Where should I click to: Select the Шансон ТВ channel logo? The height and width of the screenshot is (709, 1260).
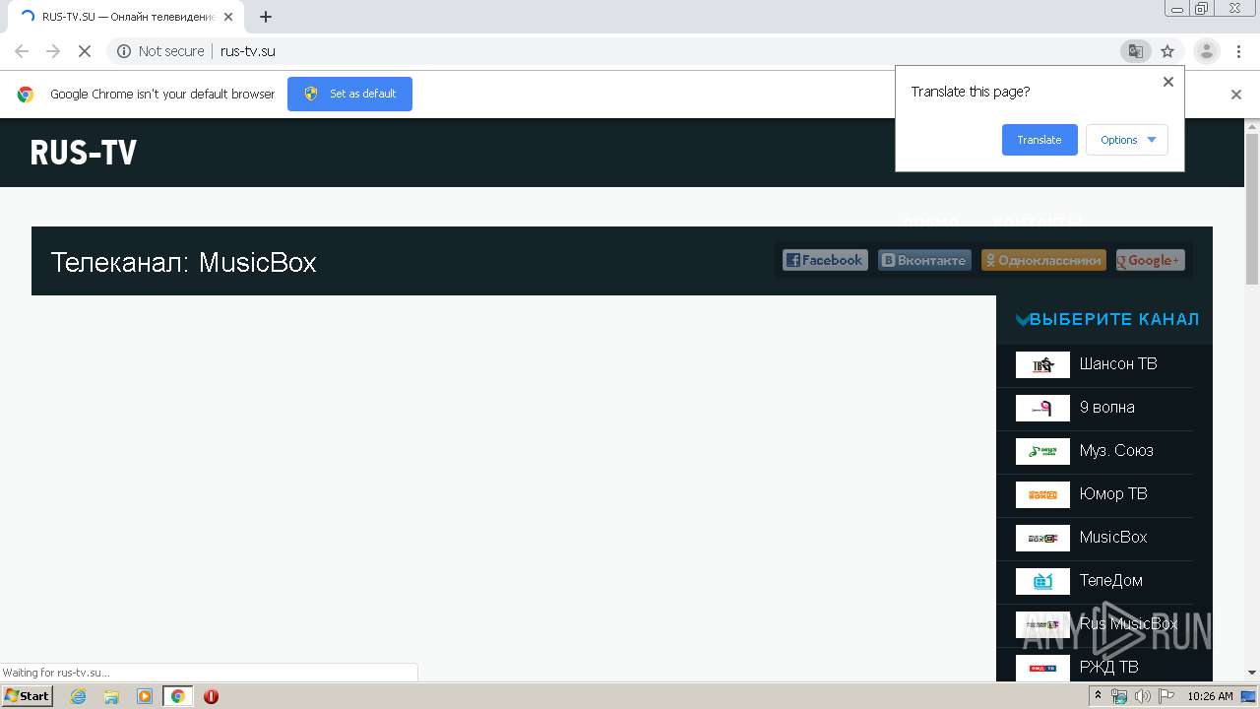pyautogui.click(x=1042, y=364)
